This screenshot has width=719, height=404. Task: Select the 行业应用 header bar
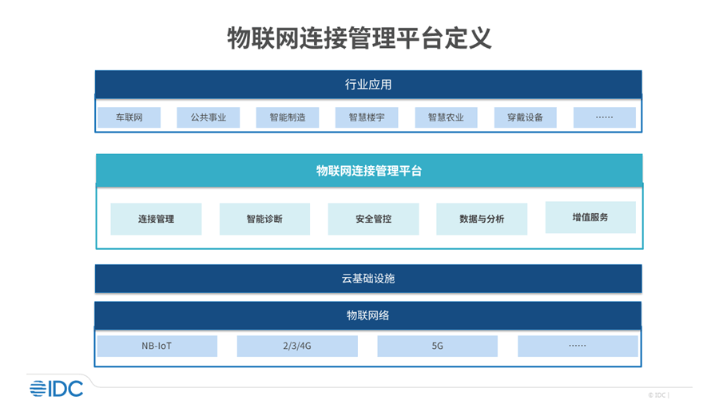click(368, 85)
